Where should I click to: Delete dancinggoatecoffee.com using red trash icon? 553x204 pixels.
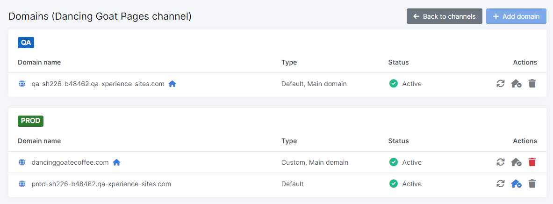[x=532, y=162]
